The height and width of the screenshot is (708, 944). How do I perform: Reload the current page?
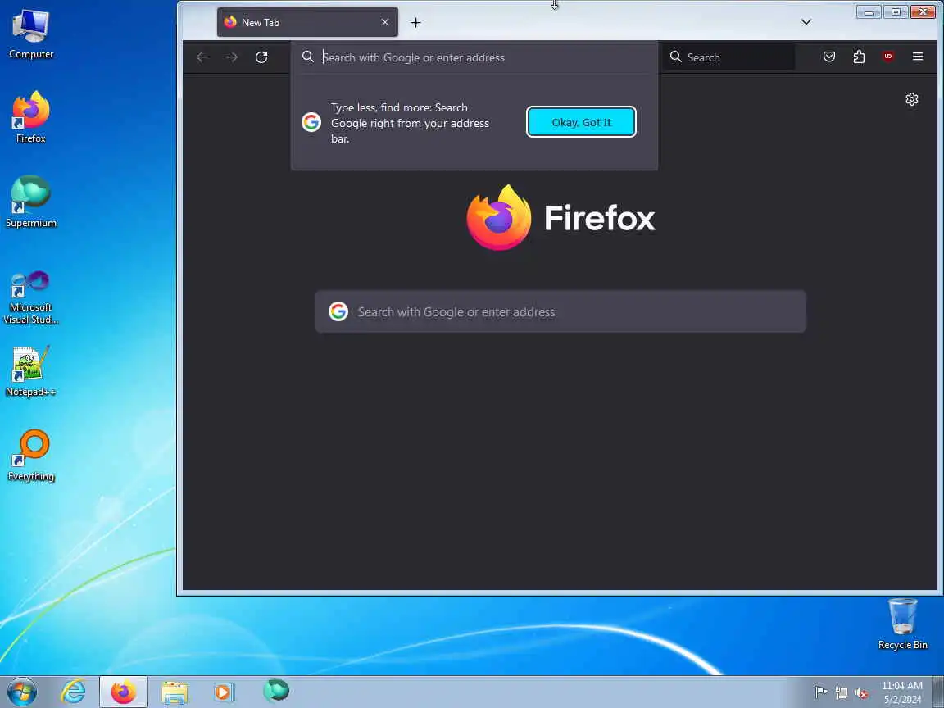pyautogui.click(x=261, y=57)
